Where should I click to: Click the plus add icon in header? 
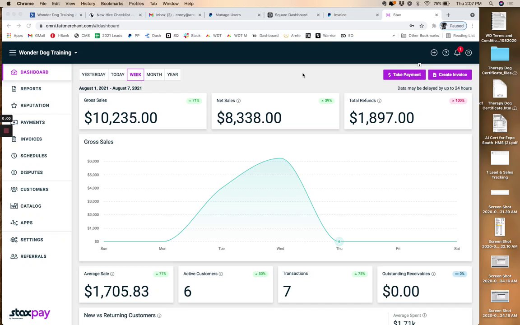coord(434,53)
